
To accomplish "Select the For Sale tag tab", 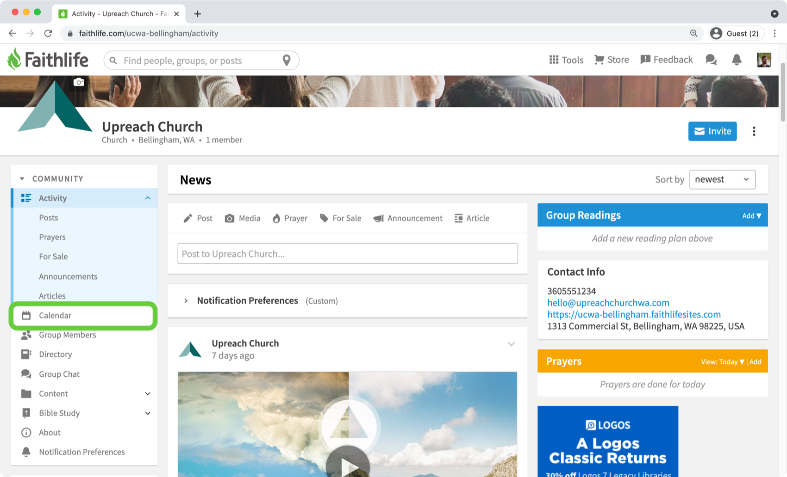I will (x=340, y=218).
